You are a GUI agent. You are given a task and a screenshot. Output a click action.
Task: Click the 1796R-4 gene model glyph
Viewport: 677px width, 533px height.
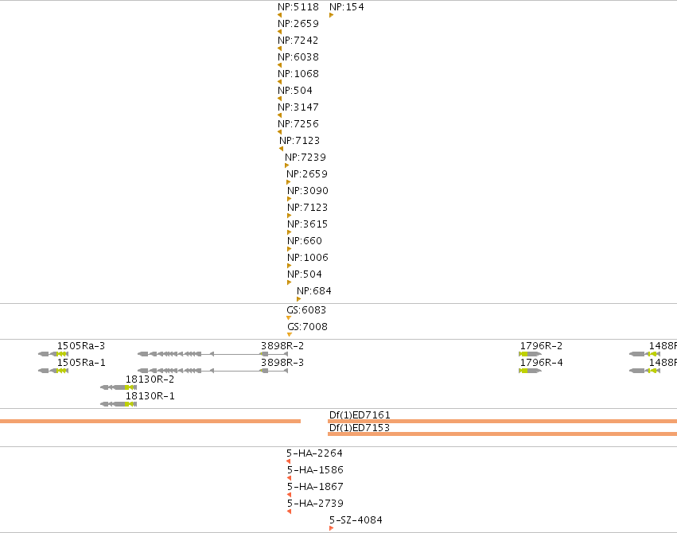coord(530,371)
